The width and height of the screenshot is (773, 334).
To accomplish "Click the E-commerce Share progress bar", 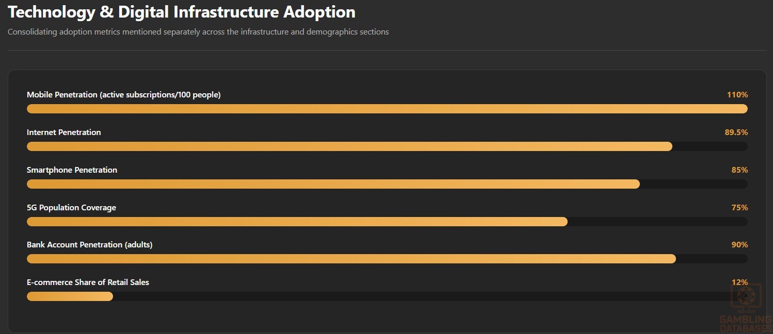I will (x=387, y=296).
